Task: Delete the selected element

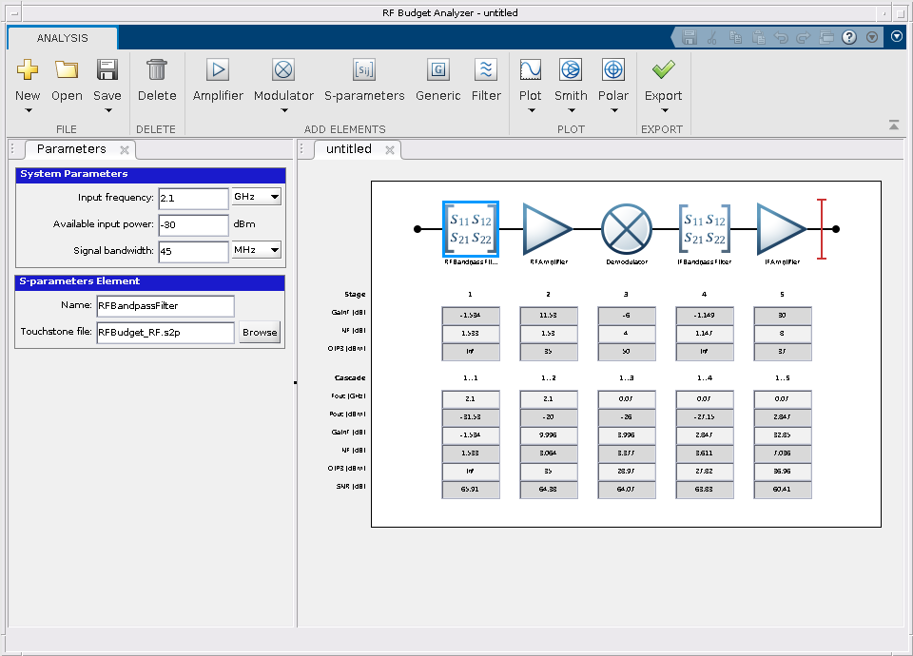Action: click(x=157, y=70)
